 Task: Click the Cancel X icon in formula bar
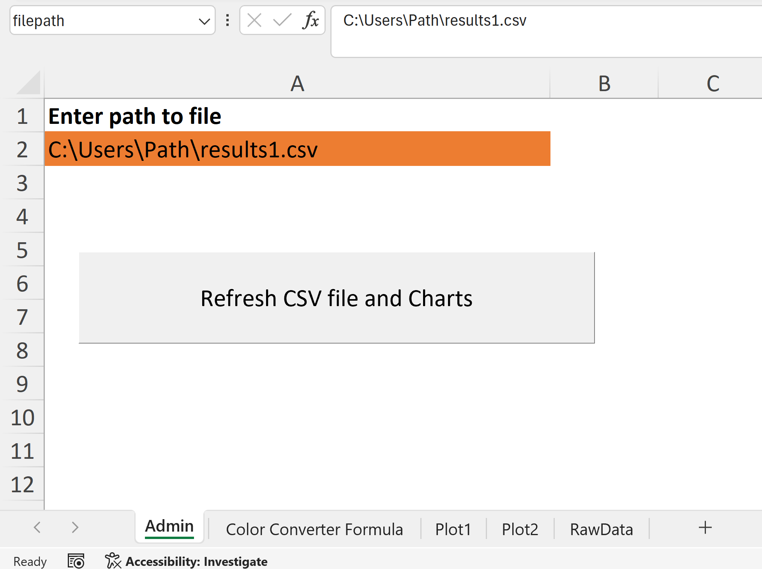point(254,20)
